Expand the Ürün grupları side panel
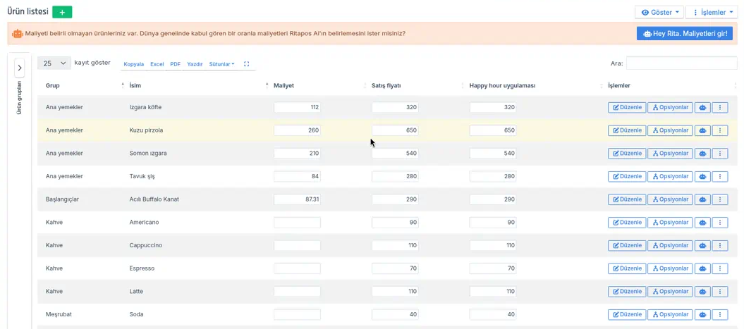 point(20,68)
